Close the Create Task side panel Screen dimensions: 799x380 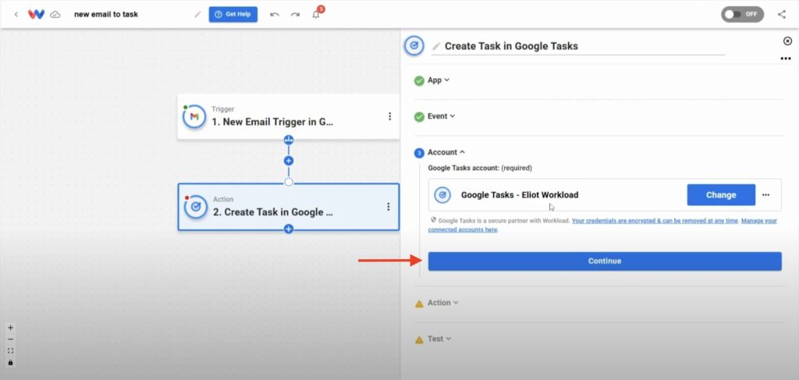pyautogui.click(x=787, y=41)
